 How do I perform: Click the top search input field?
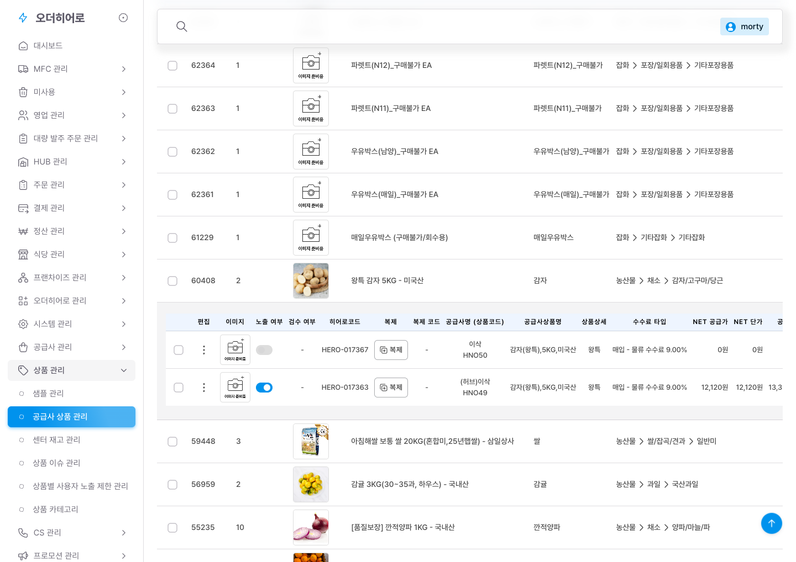[x=451, y=26]
